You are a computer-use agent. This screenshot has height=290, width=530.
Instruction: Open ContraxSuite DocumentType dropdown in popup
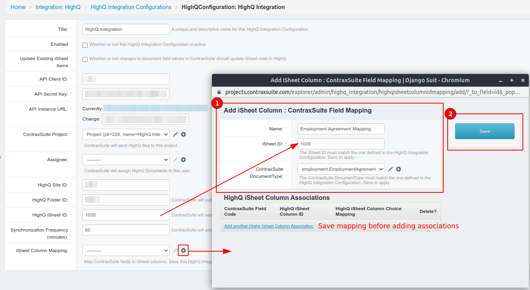pos(341,169)
